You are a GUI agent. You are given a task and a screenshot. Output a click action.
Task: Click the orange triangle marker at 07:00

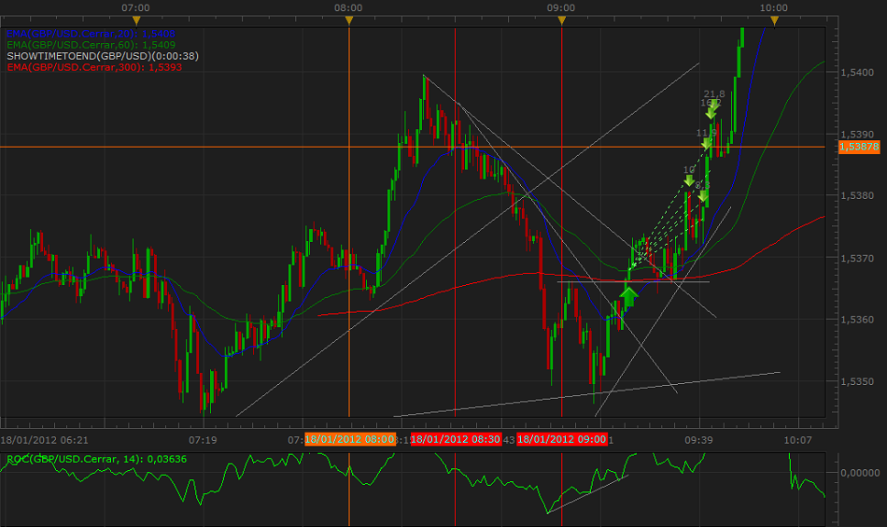click(x=136, y=20)
